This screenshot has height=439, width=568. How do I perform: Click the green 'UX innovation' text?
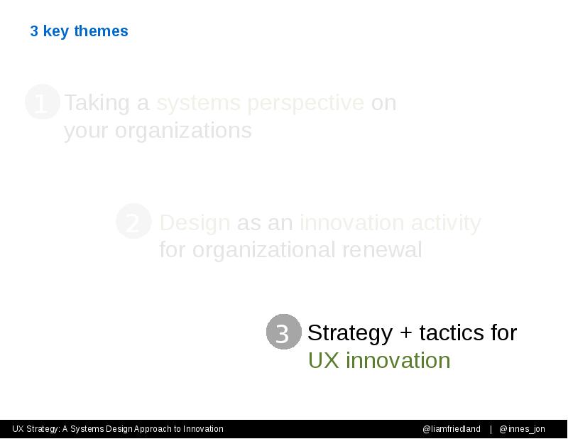point(379,360)
